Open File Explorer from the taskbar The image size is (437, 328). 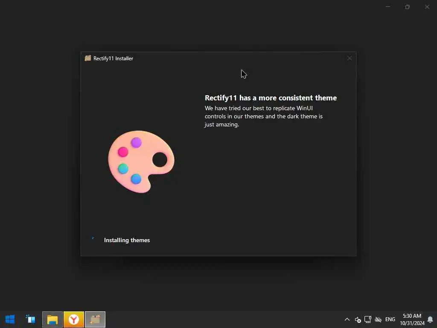[x=52, y=319]
